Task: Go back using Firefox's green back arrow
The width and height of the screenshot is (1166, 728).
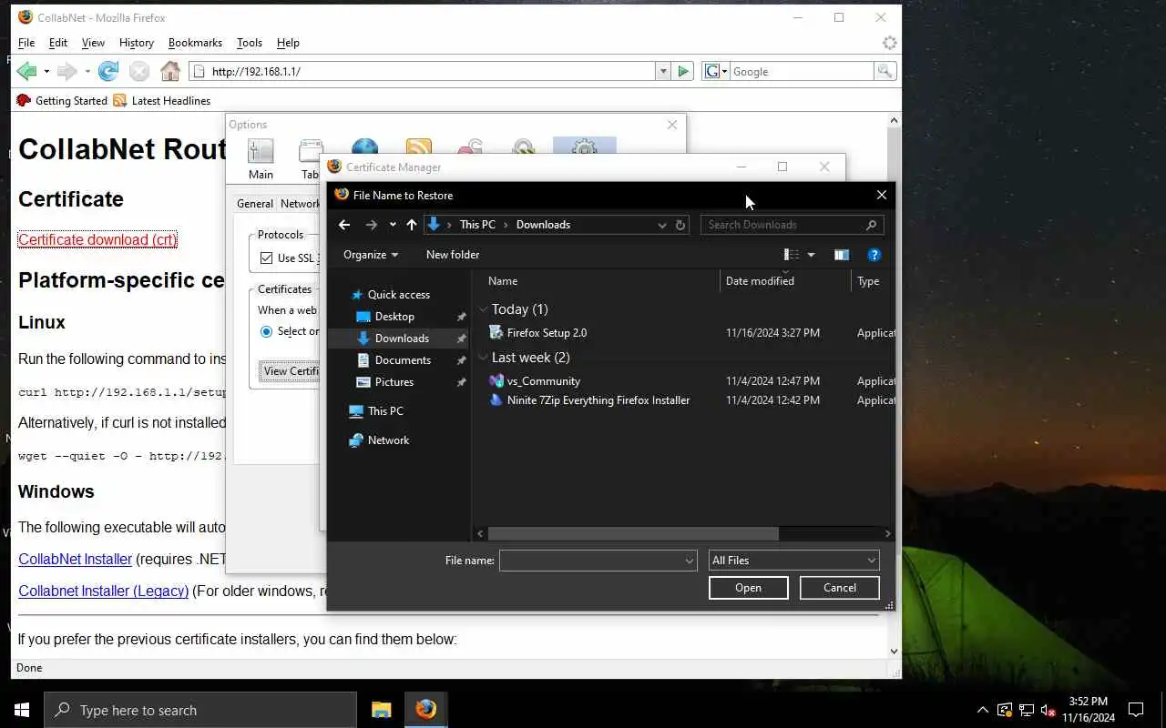Action: [x=27, y=71]
